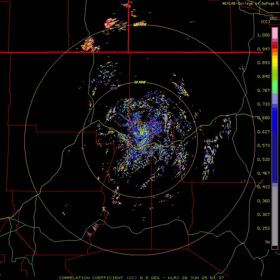Image resolution: width=280 pixels, height=280 pixels.
Task: Click the 0.627 scale value
Action: point(264,132)
